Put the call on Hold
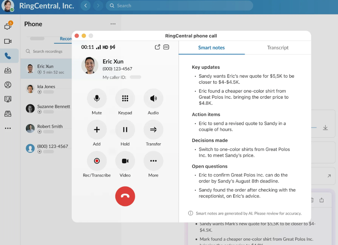 tap(125, 130)
